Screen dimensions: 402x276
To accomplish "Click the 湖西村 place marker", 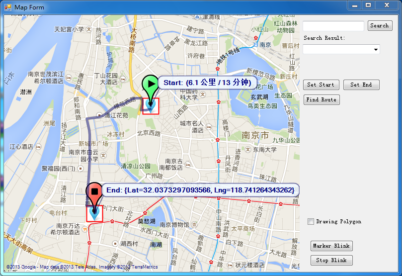I will 115,243.
